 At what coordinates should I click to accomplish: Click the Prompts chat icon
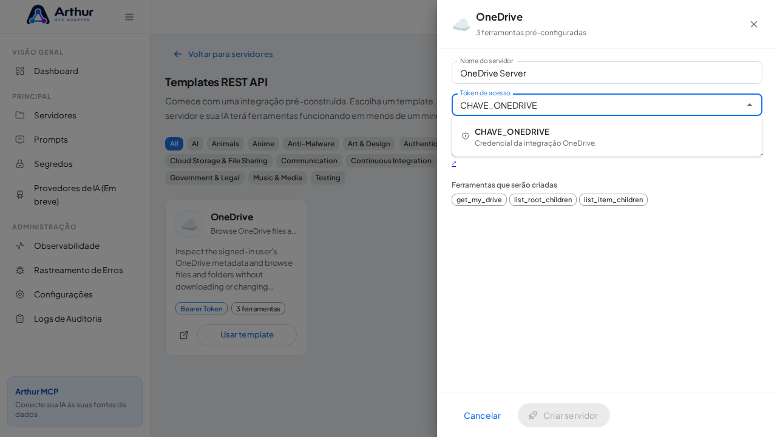[20, 140]
